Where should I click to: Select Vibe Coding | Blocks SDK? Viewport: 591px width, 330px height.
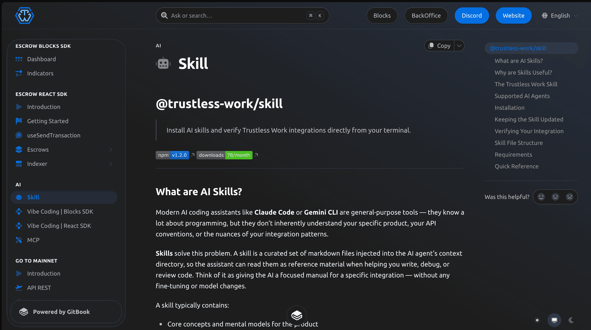pyautogui.click(x=64, y=212)
